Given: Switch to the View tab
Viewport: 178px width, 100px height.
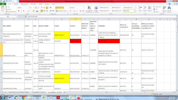Looking at the screenshot, I should (53, 4).
